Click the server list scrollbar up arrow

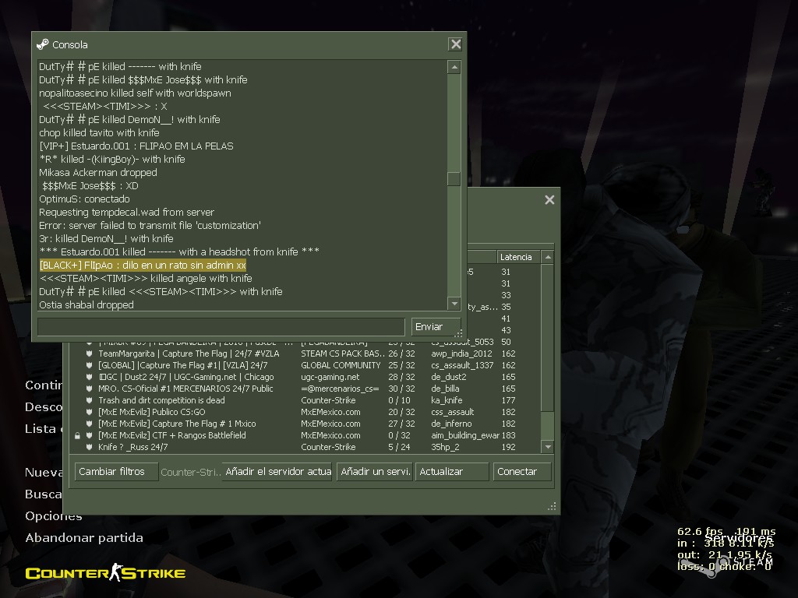point(548,257)
